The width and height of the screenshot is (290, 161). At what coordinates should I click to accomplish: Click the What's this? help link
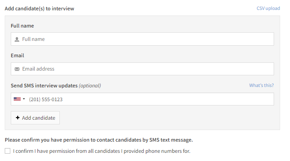click(261, 85)
